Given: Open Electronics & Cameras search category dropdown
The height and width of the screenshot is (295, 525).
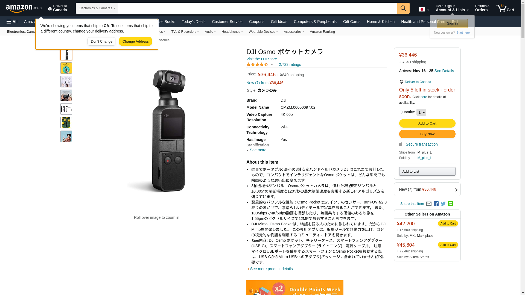Looking at the screenshot, I should pyautogui.click(x=97, y=8).
